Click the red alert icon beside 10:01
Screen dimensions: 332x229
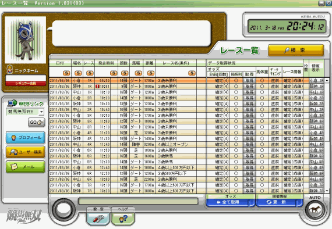tap(97, 86)
